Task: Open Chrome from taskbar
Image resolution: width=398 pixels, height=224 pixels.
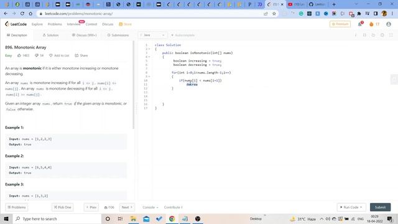Action: click(172, 218)
